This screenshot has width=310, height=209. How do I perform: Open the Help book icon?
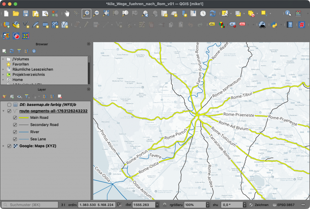290,25
